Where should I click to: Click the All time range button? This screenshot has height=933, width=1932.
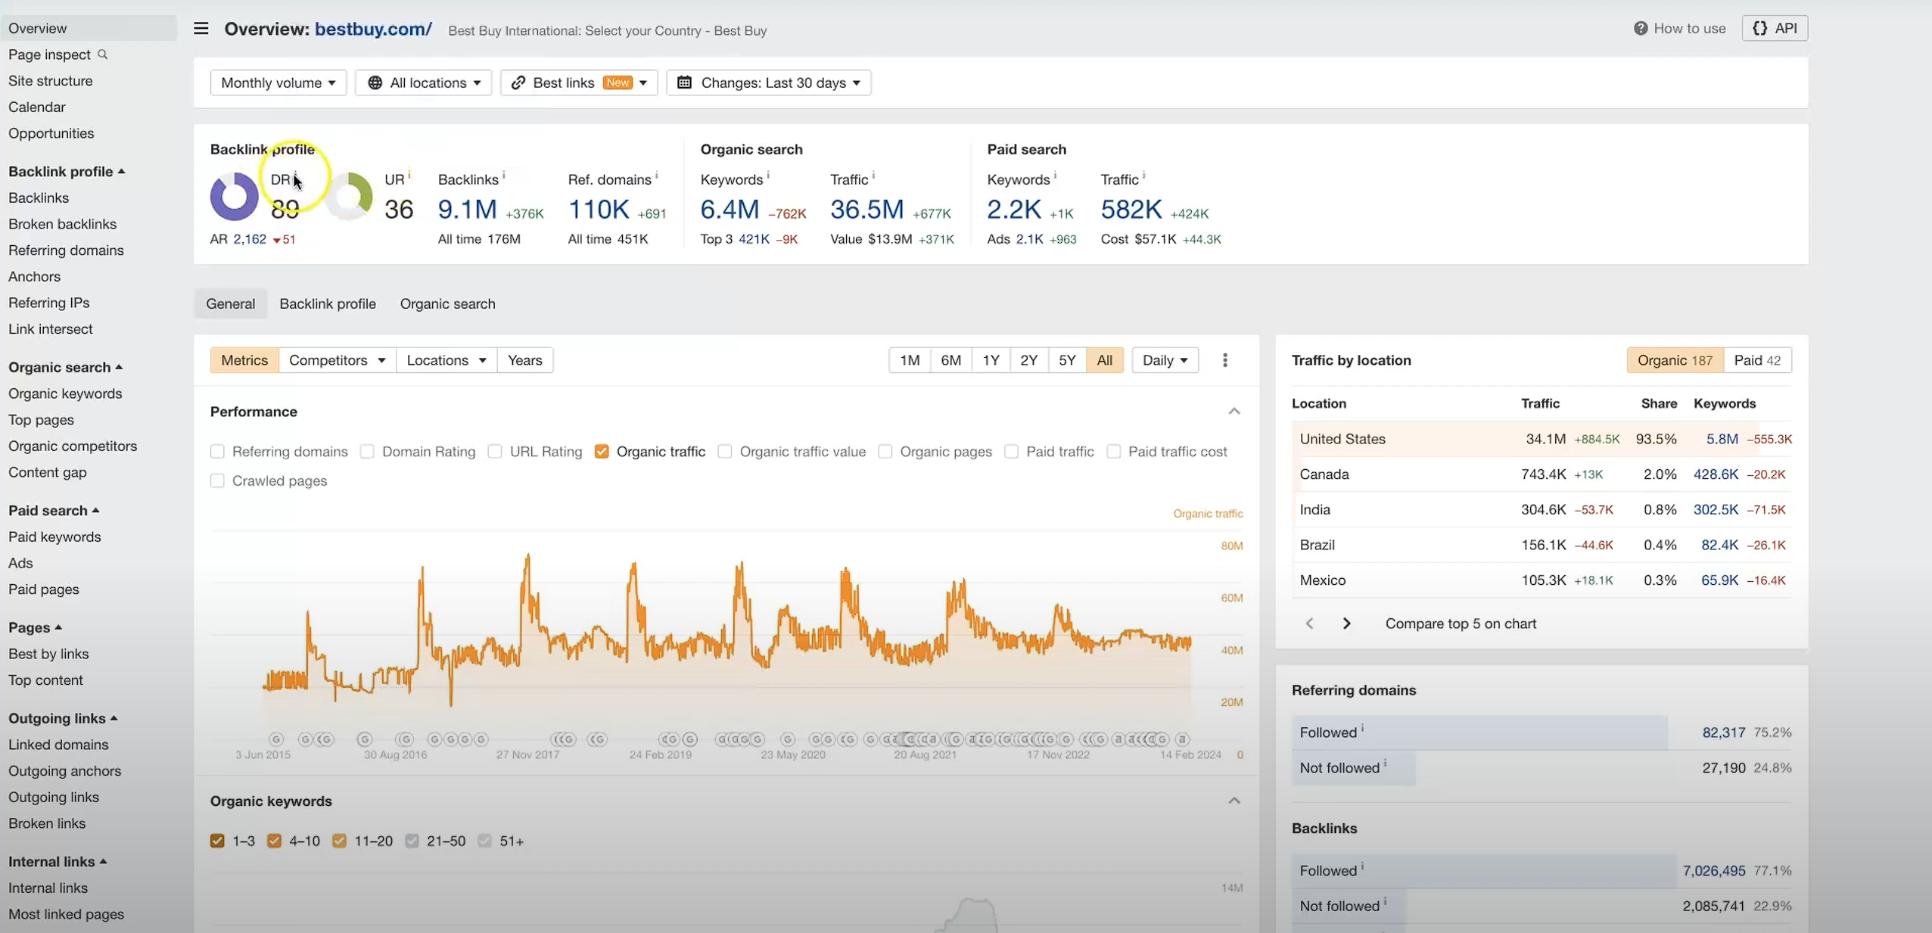pyautogui.click(x=1104, y=359)
